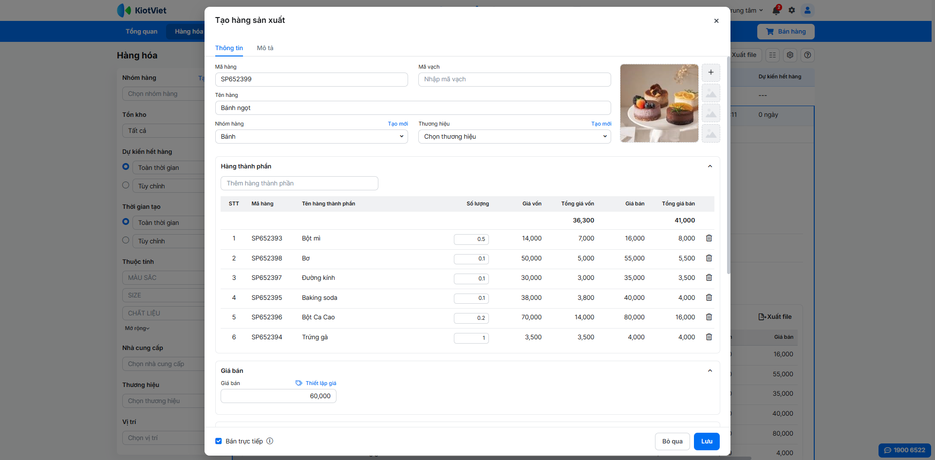The height and width of the screenshot is (460, 935).
Task: Click the Thiết lập giá tag icon
Action: point(299,383)
